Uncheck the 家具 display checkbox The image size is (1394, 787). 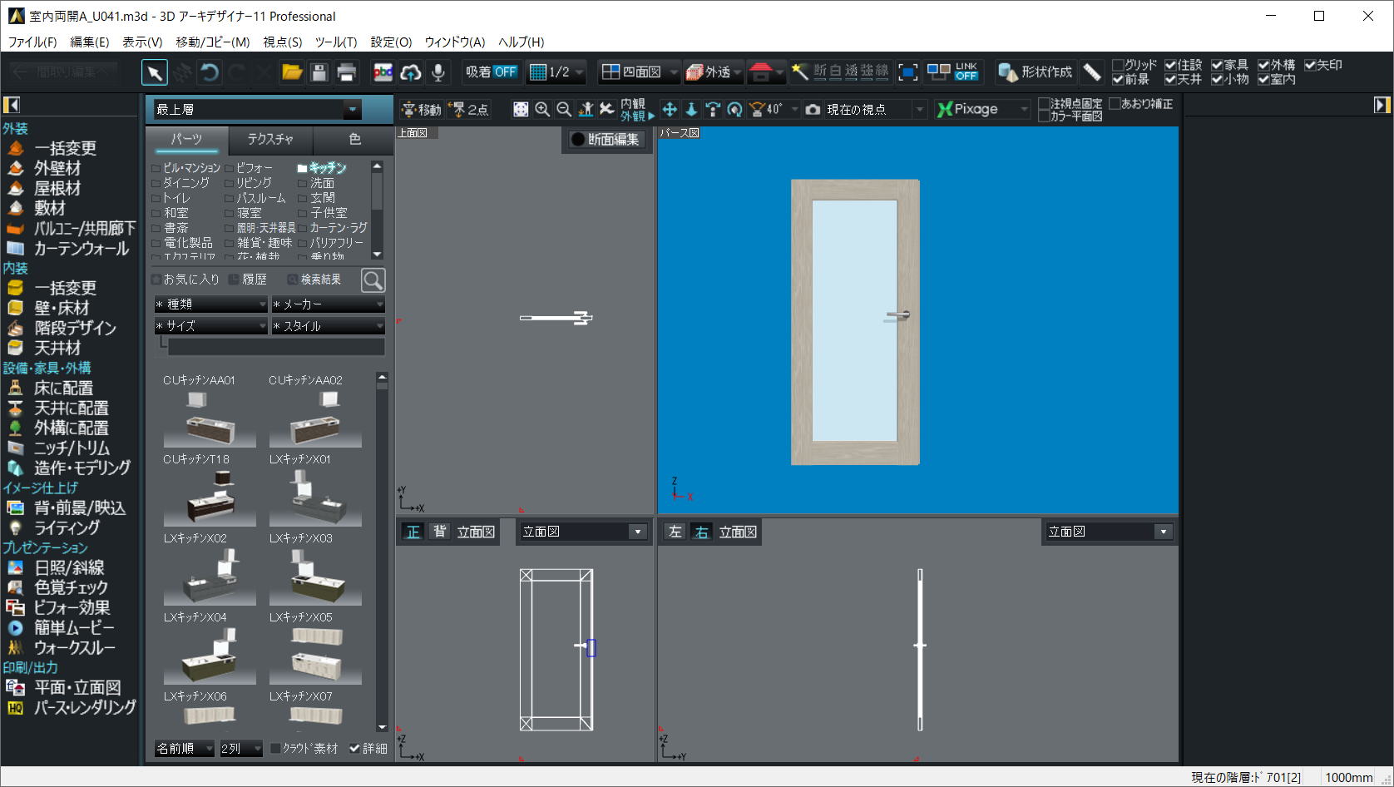(x=1218, y=65)
